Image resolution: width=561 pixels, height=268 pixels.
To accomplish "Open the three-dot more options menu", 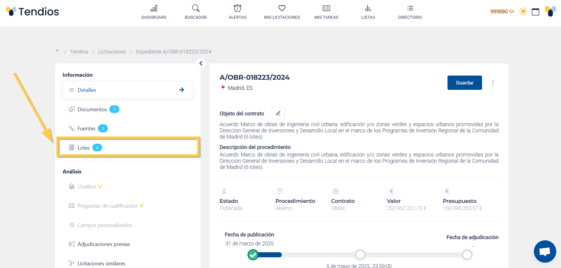I will 493,83.
